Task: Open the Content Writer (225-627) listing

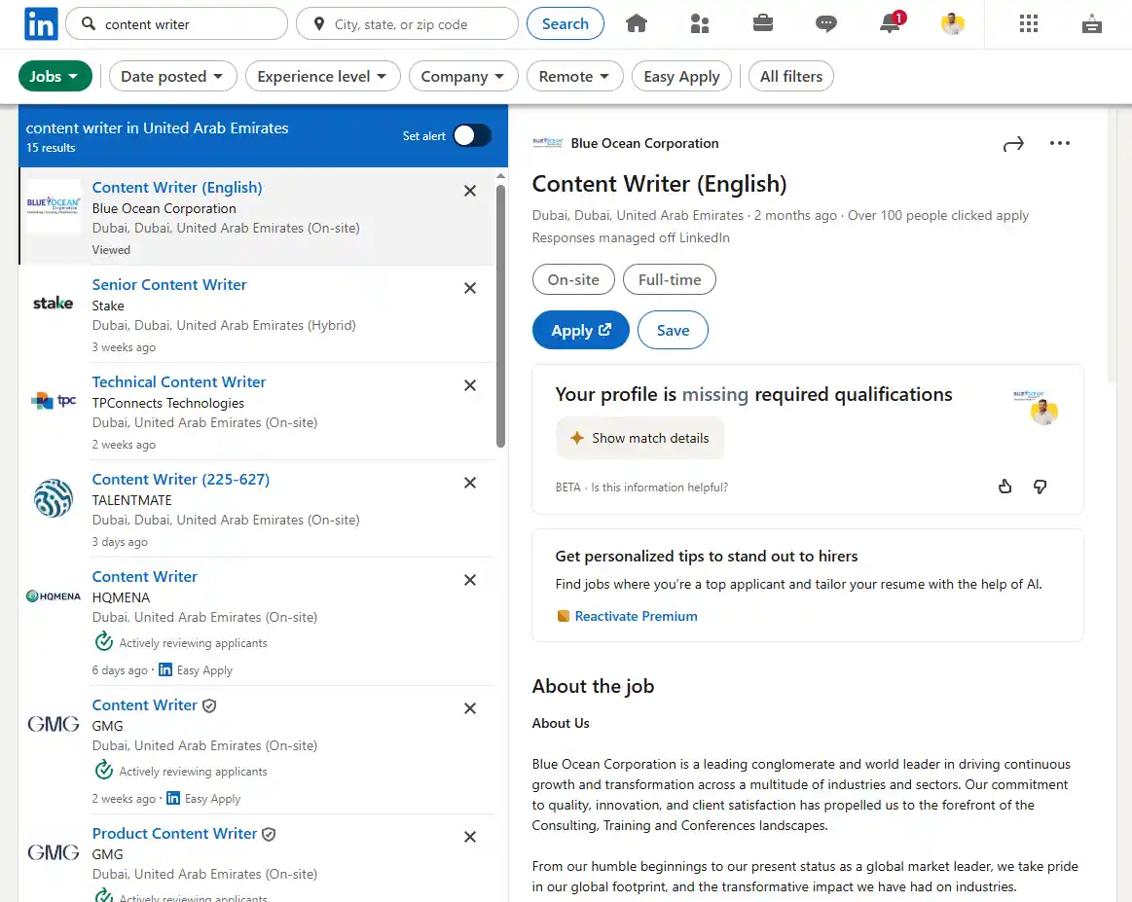Action: point(180,480)
